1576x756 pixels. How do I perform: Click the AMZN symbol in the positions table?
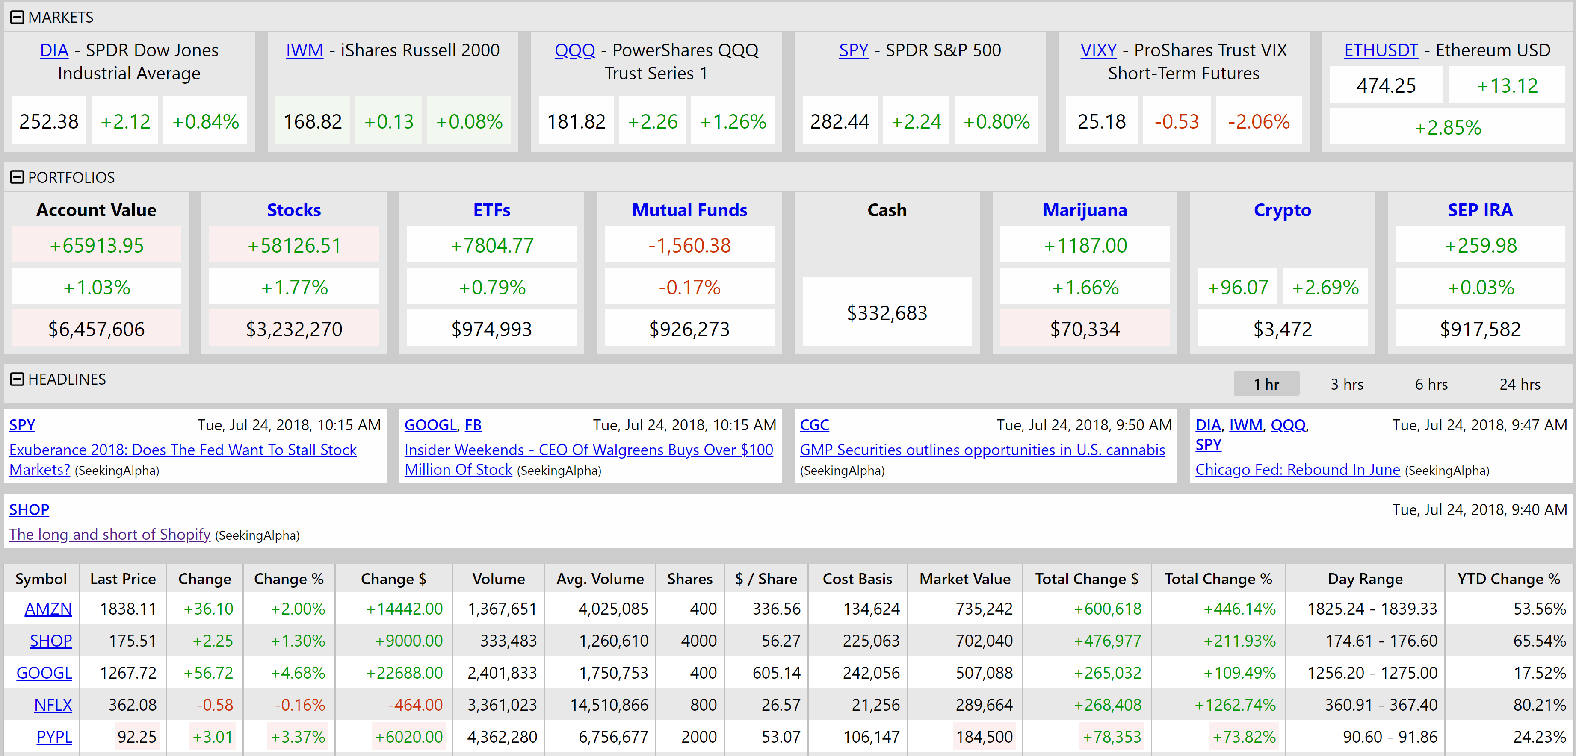[48, 609]
